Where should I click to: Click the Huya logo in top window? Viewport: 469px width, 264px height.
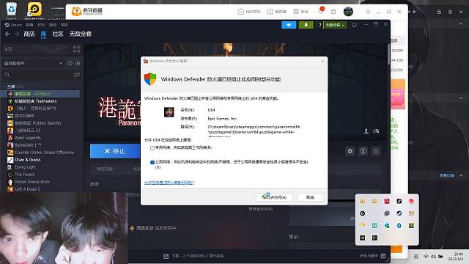pyautogui.click(x=86, y=12)
